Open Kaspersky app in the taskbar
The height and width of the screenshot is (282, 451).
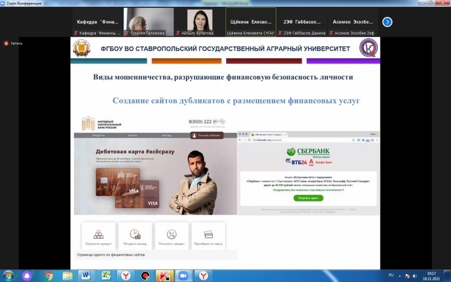click(165, 276)
